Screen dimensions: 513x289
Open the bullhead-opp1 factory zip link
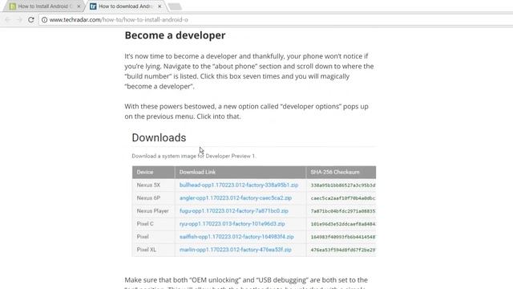[x=239, y=185]
